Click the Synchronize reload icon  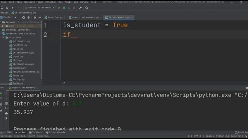pos(7,8)
